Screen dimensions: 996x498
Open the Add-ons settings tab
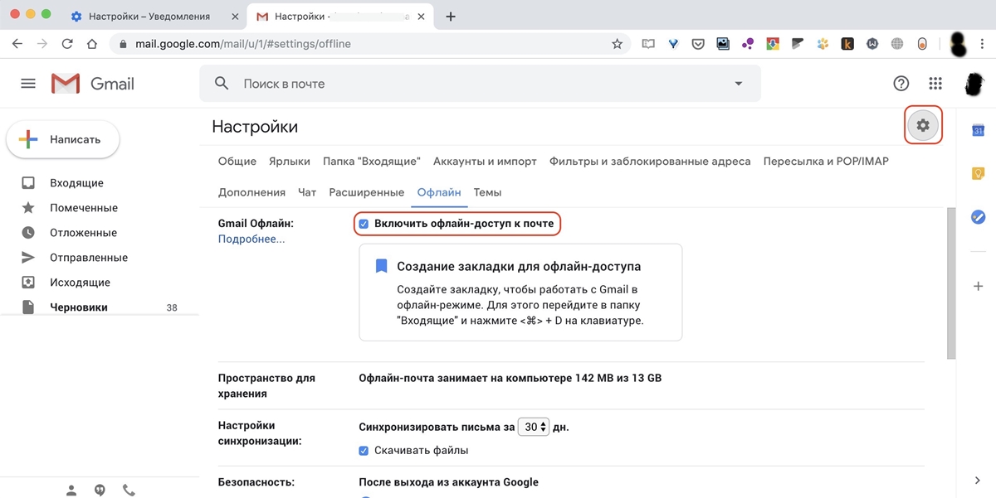[251, 192]
